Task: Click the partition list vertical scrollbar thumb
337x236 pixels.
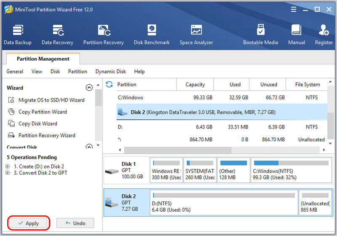Action: (330, 126)
